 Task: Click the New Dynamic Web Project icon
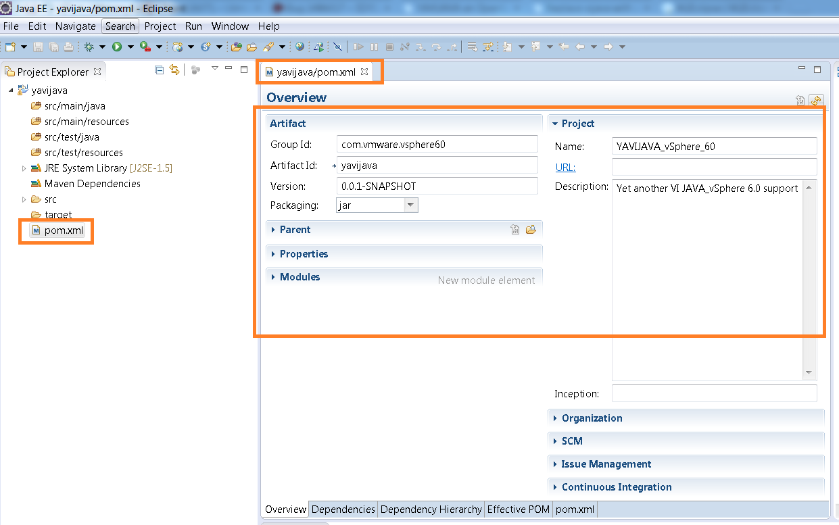click(178, 47)
